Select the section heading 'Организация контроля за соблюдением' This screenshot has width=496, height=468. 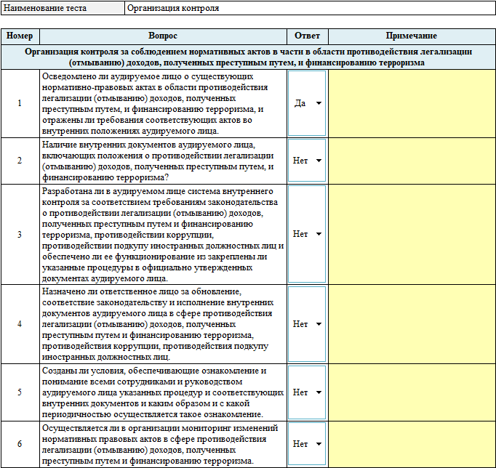coord(248,57)
